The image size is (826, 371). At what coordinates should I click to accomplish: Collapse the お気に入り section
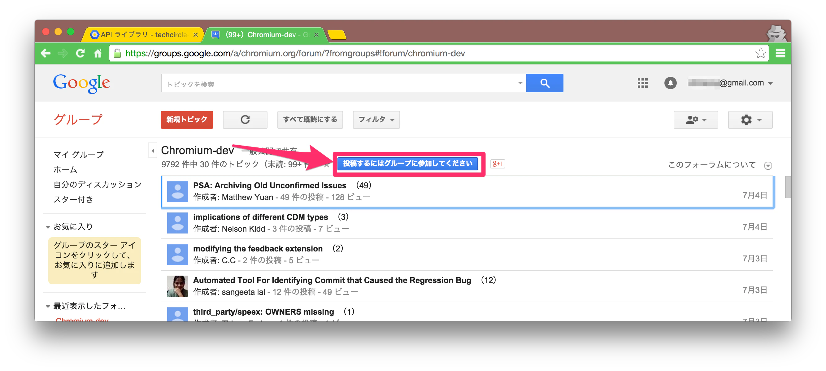pos(48,227)
